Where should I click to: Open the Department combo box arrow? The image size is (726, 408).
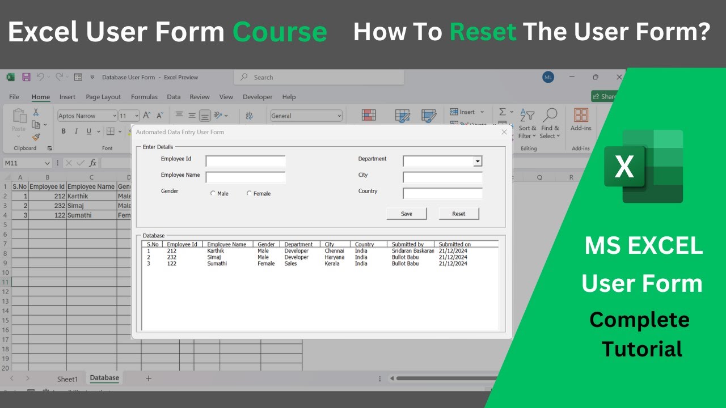[x=478, y=161]
